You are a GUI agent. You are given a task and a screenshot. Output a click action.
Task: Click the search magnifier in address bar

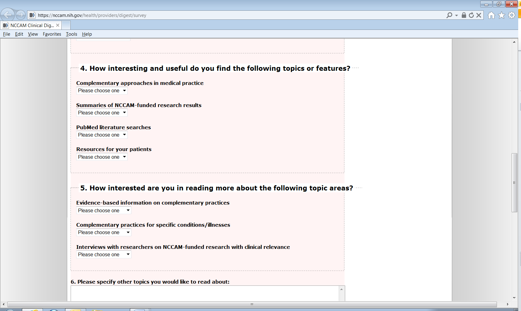pyautogui.click(x=449, y=15)
